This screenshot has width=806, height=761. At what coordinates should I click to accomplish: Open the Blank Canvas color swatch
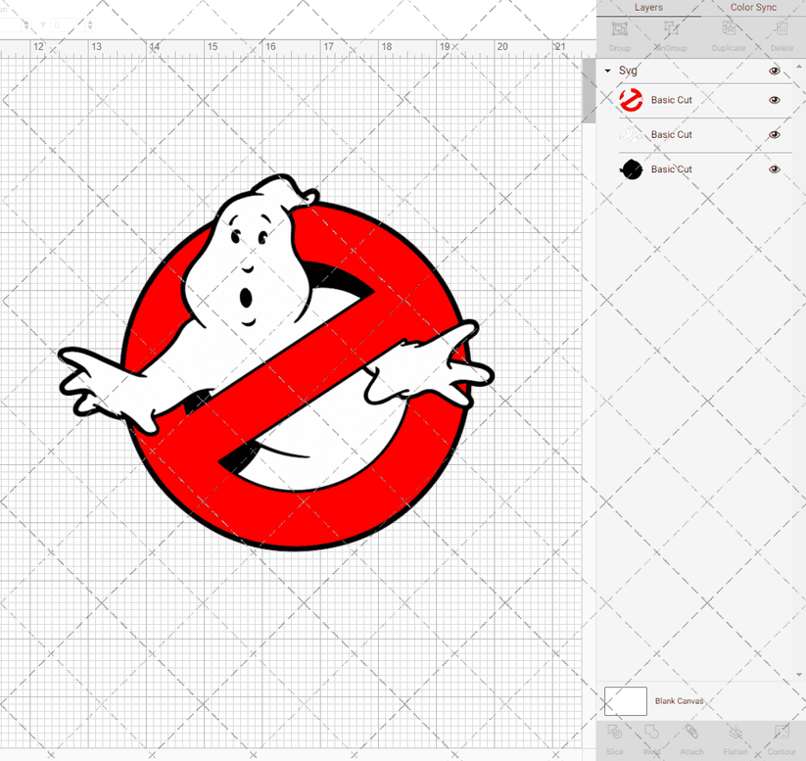(627, 701)
